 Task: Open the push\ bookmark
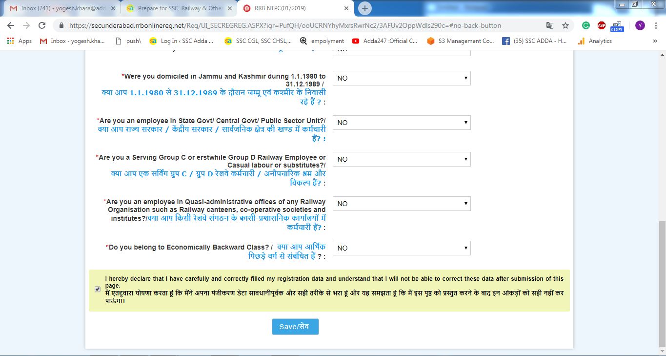[128, 41]
